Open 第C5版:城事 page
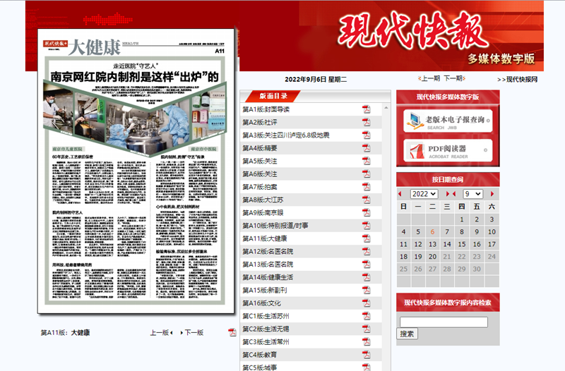565x371 pixels. [x=259, y=367]
